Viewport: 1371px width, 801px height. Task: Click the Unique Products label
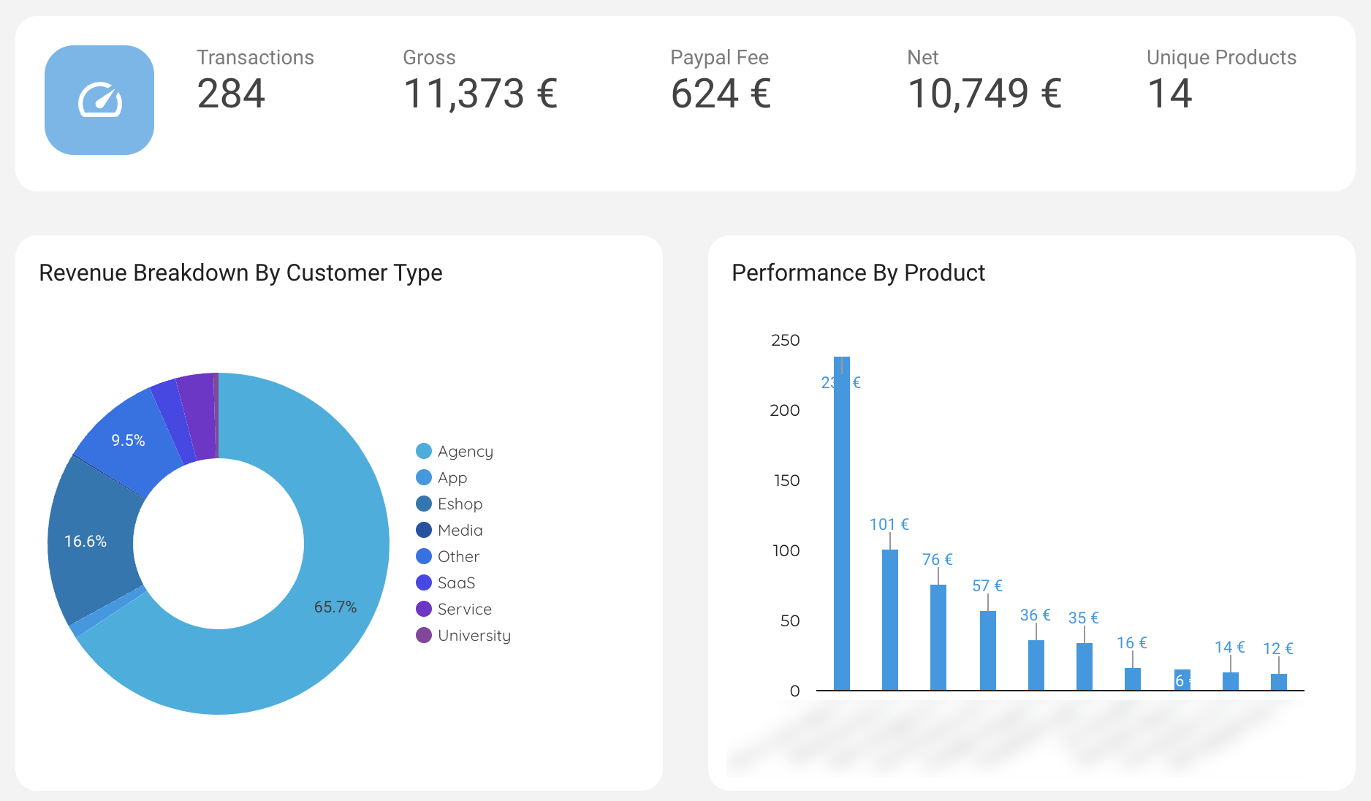[x=1221, y=57]
